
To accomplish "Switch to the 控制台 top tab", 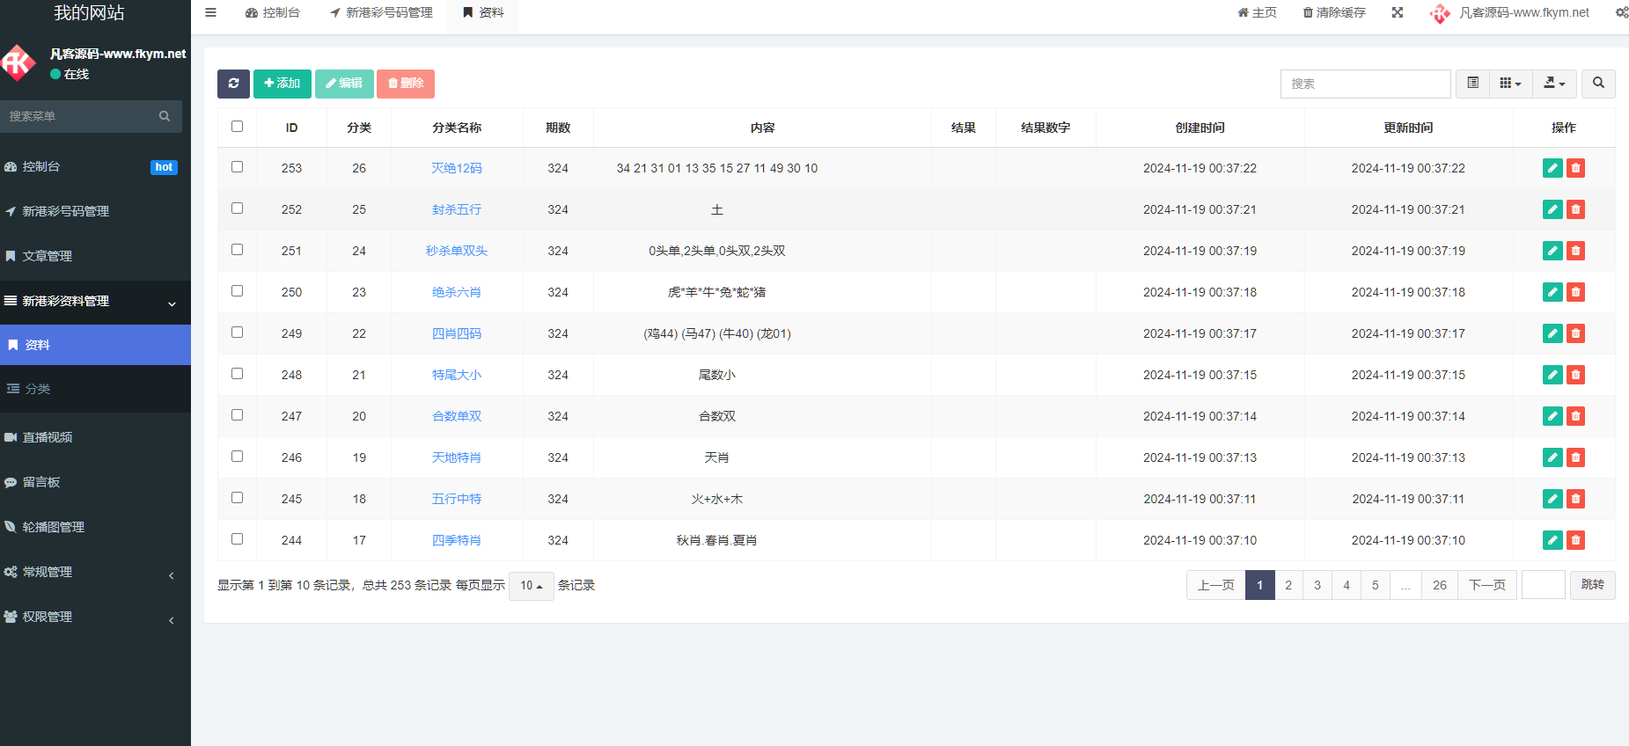I will click(x=273, y=12).
